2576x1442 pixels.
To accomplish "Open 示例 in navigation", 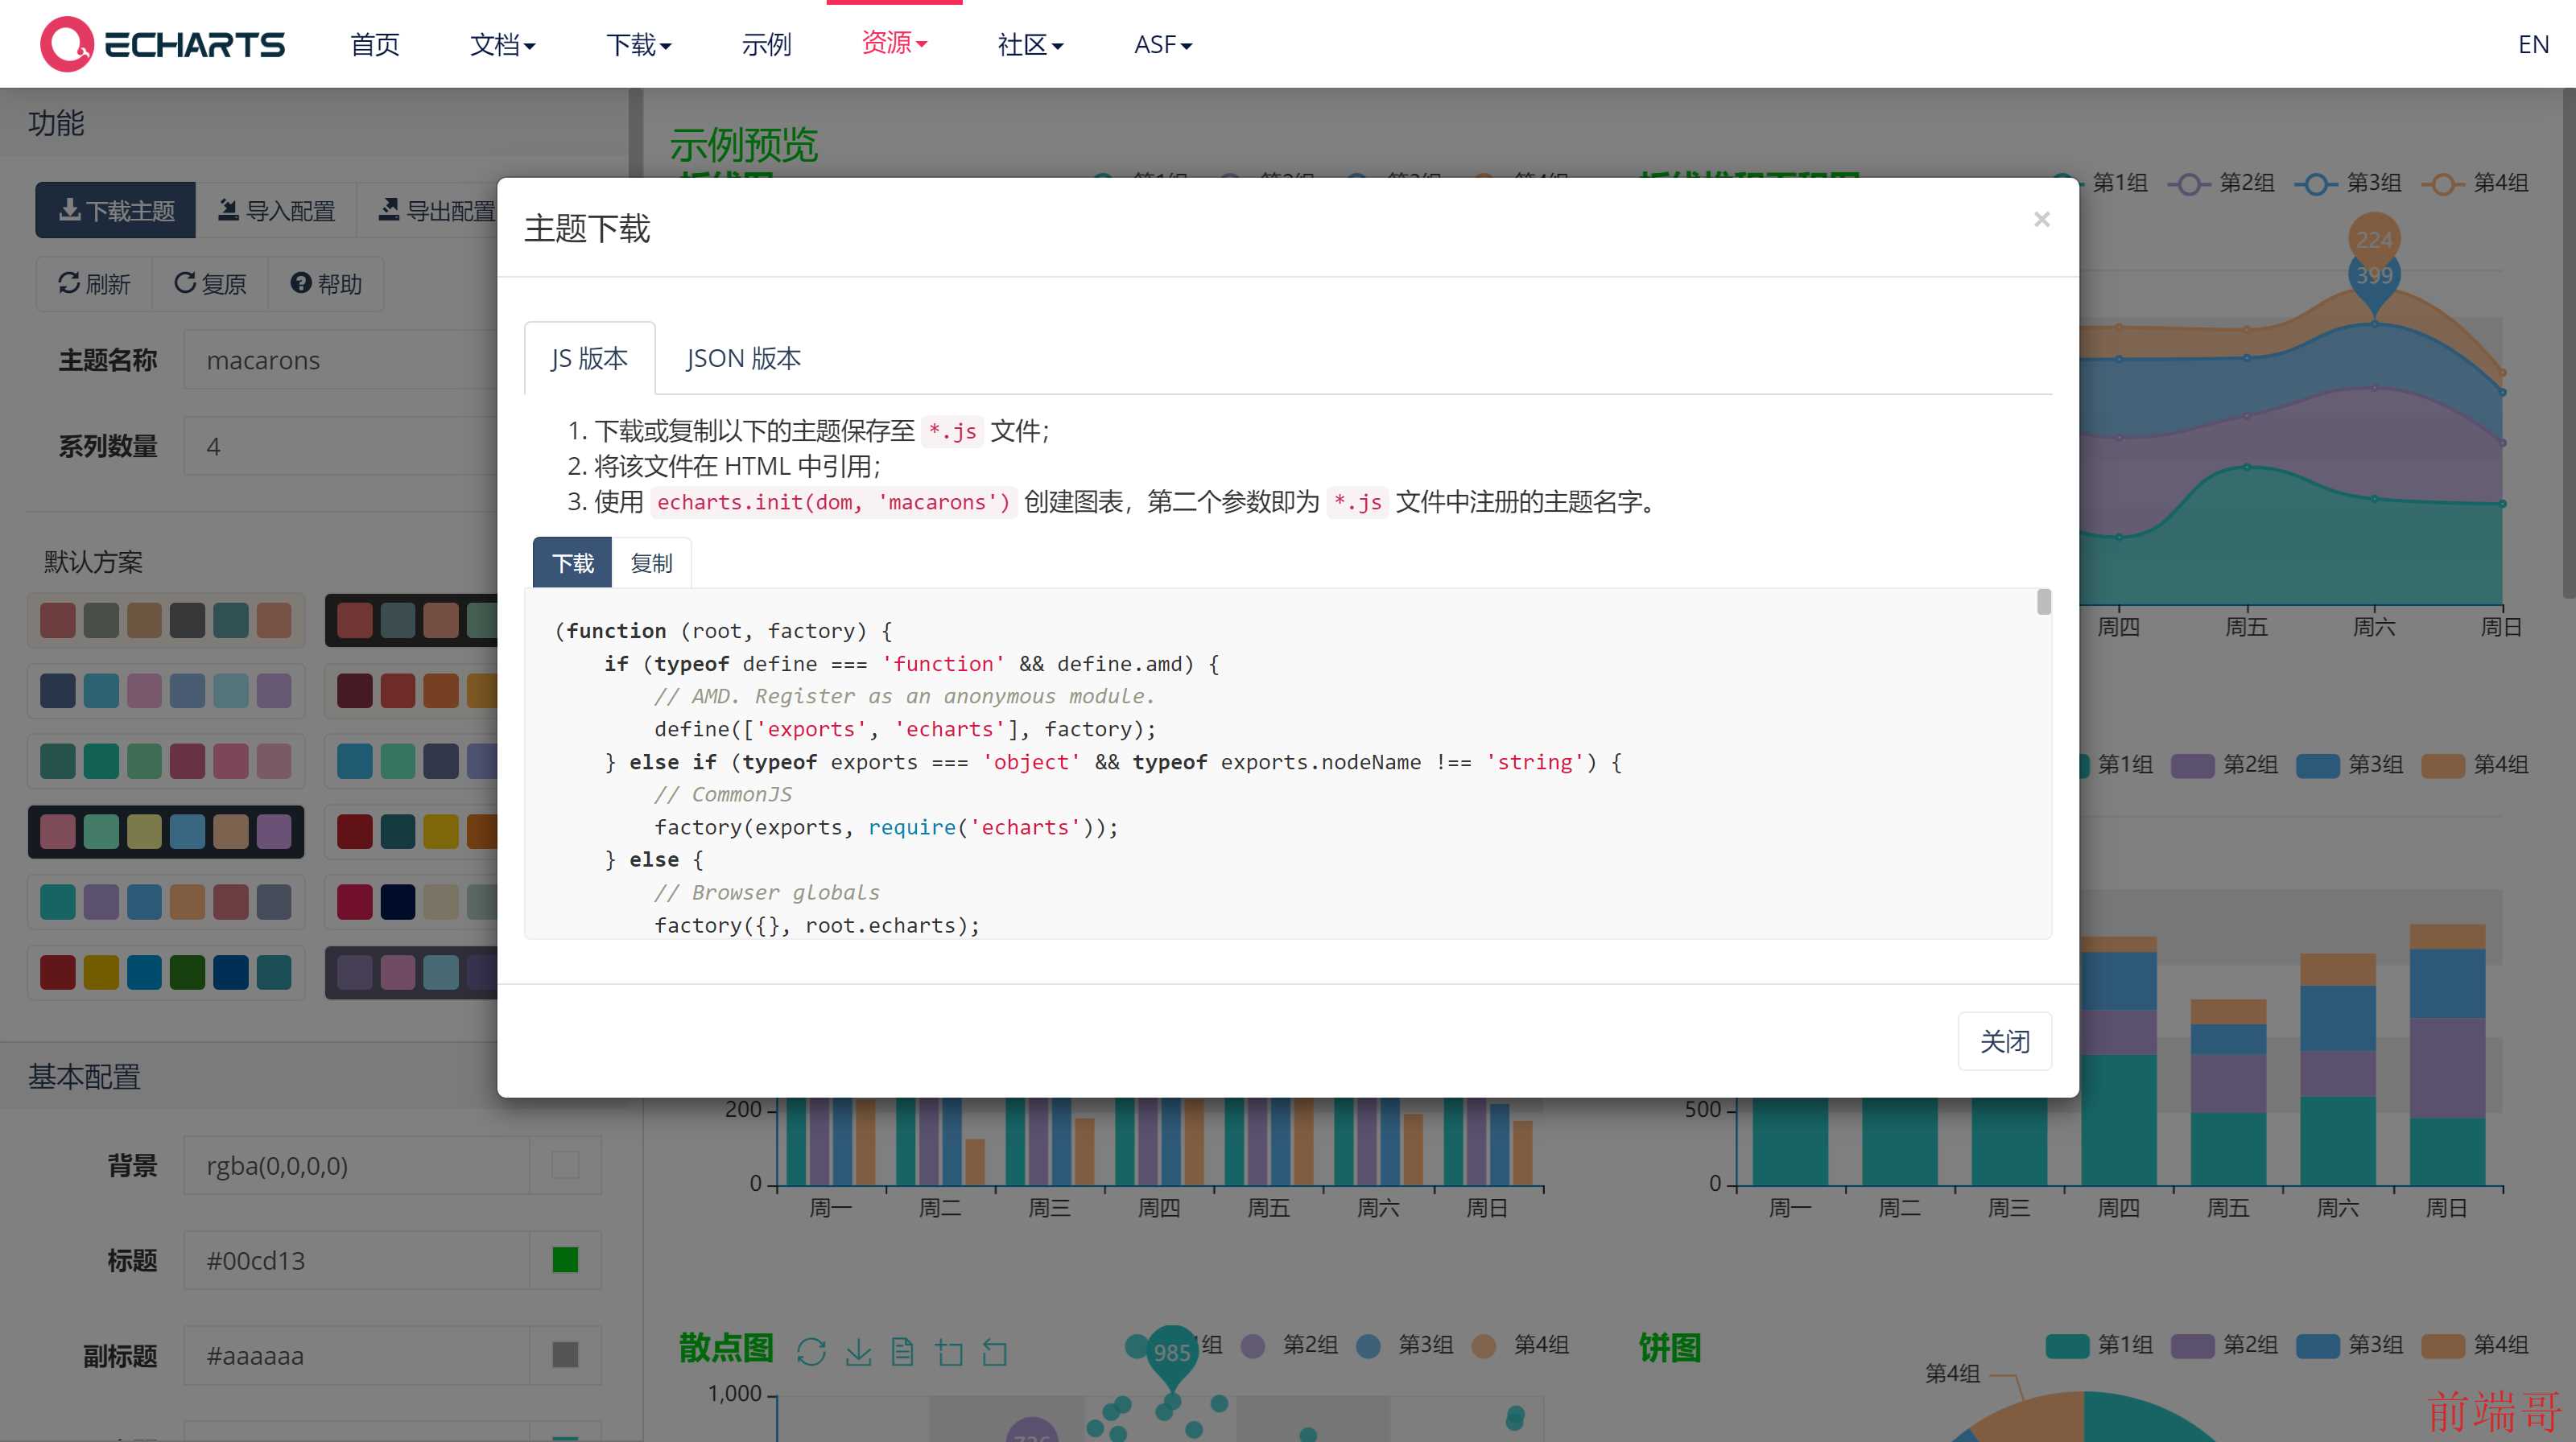I will [x=767, y=44].
